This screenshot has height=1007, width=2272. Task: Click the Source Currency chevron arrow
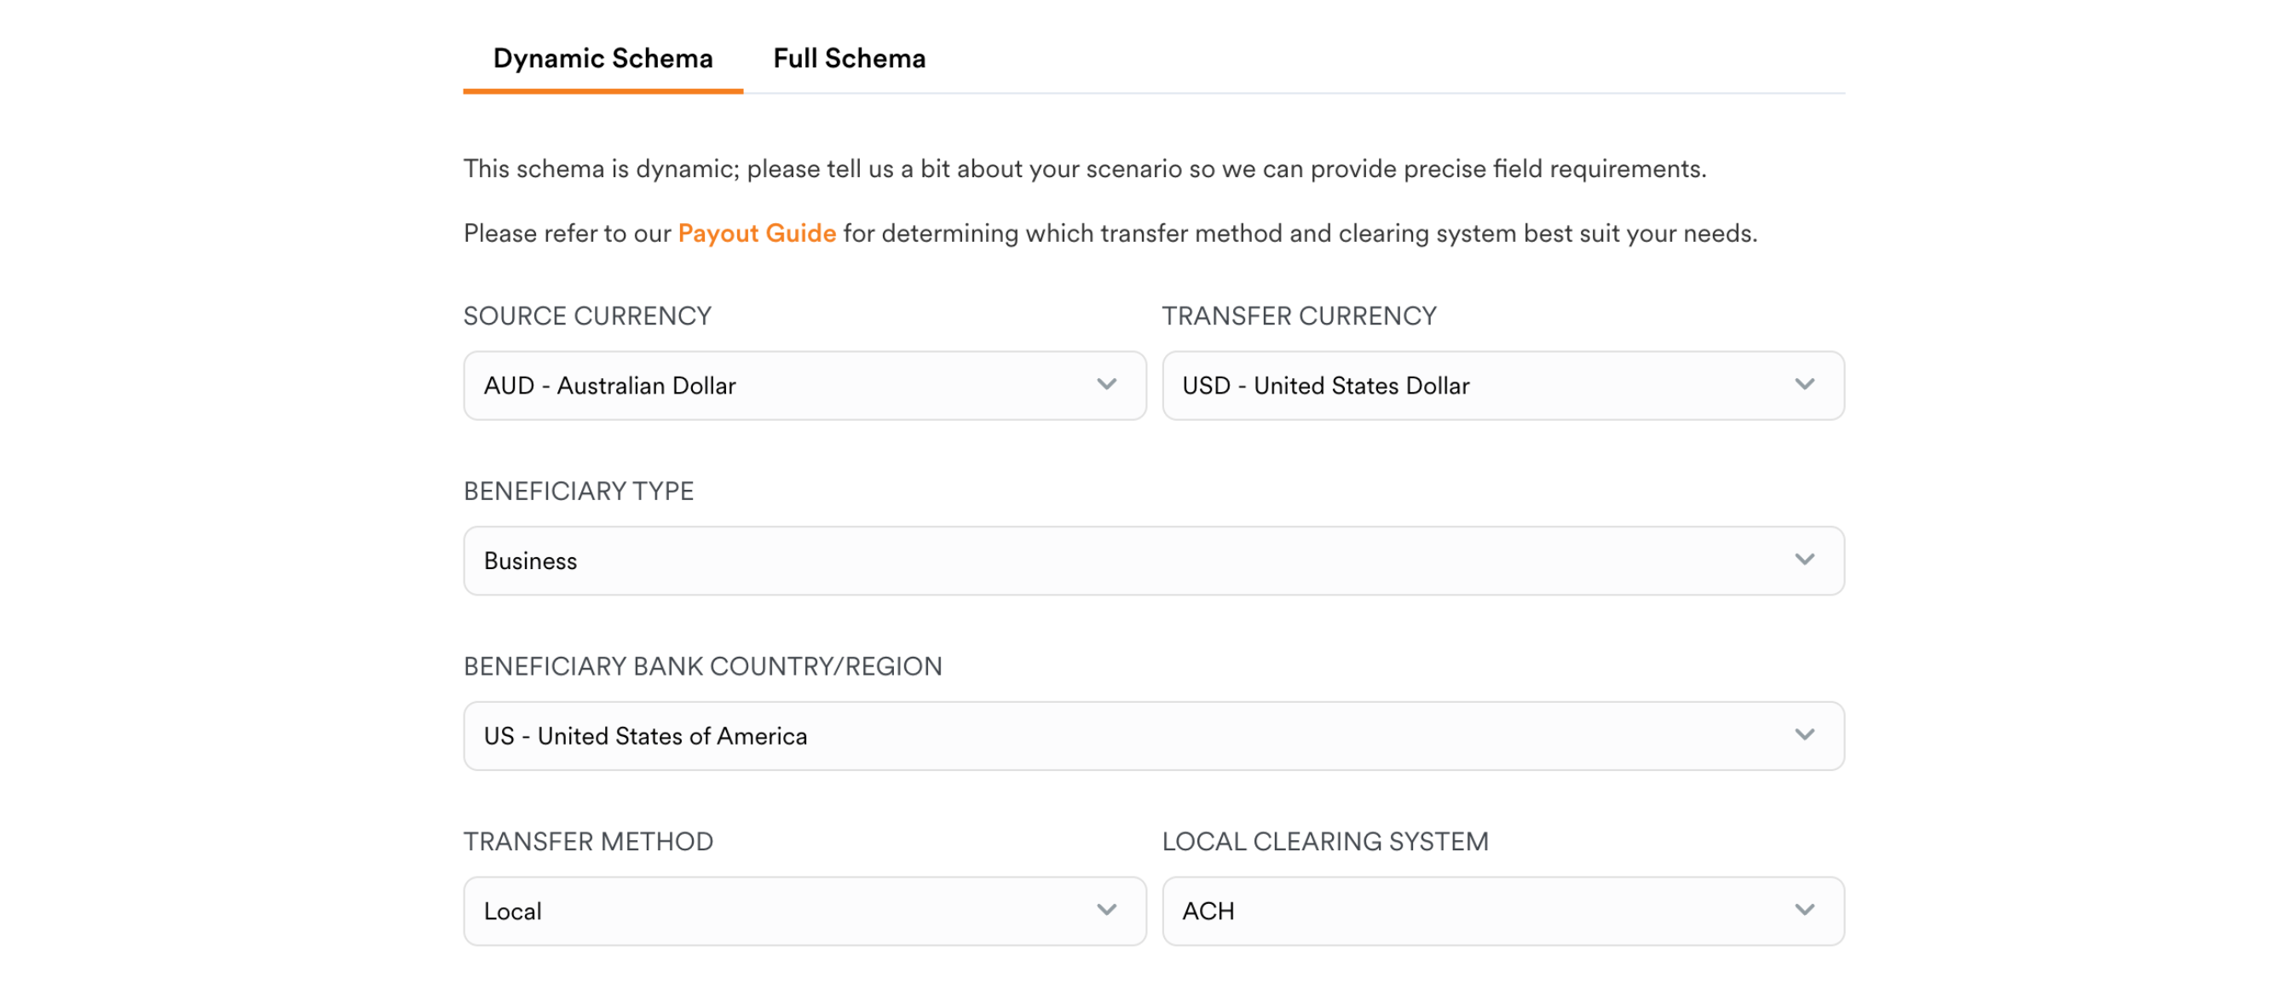[1106, 384]
